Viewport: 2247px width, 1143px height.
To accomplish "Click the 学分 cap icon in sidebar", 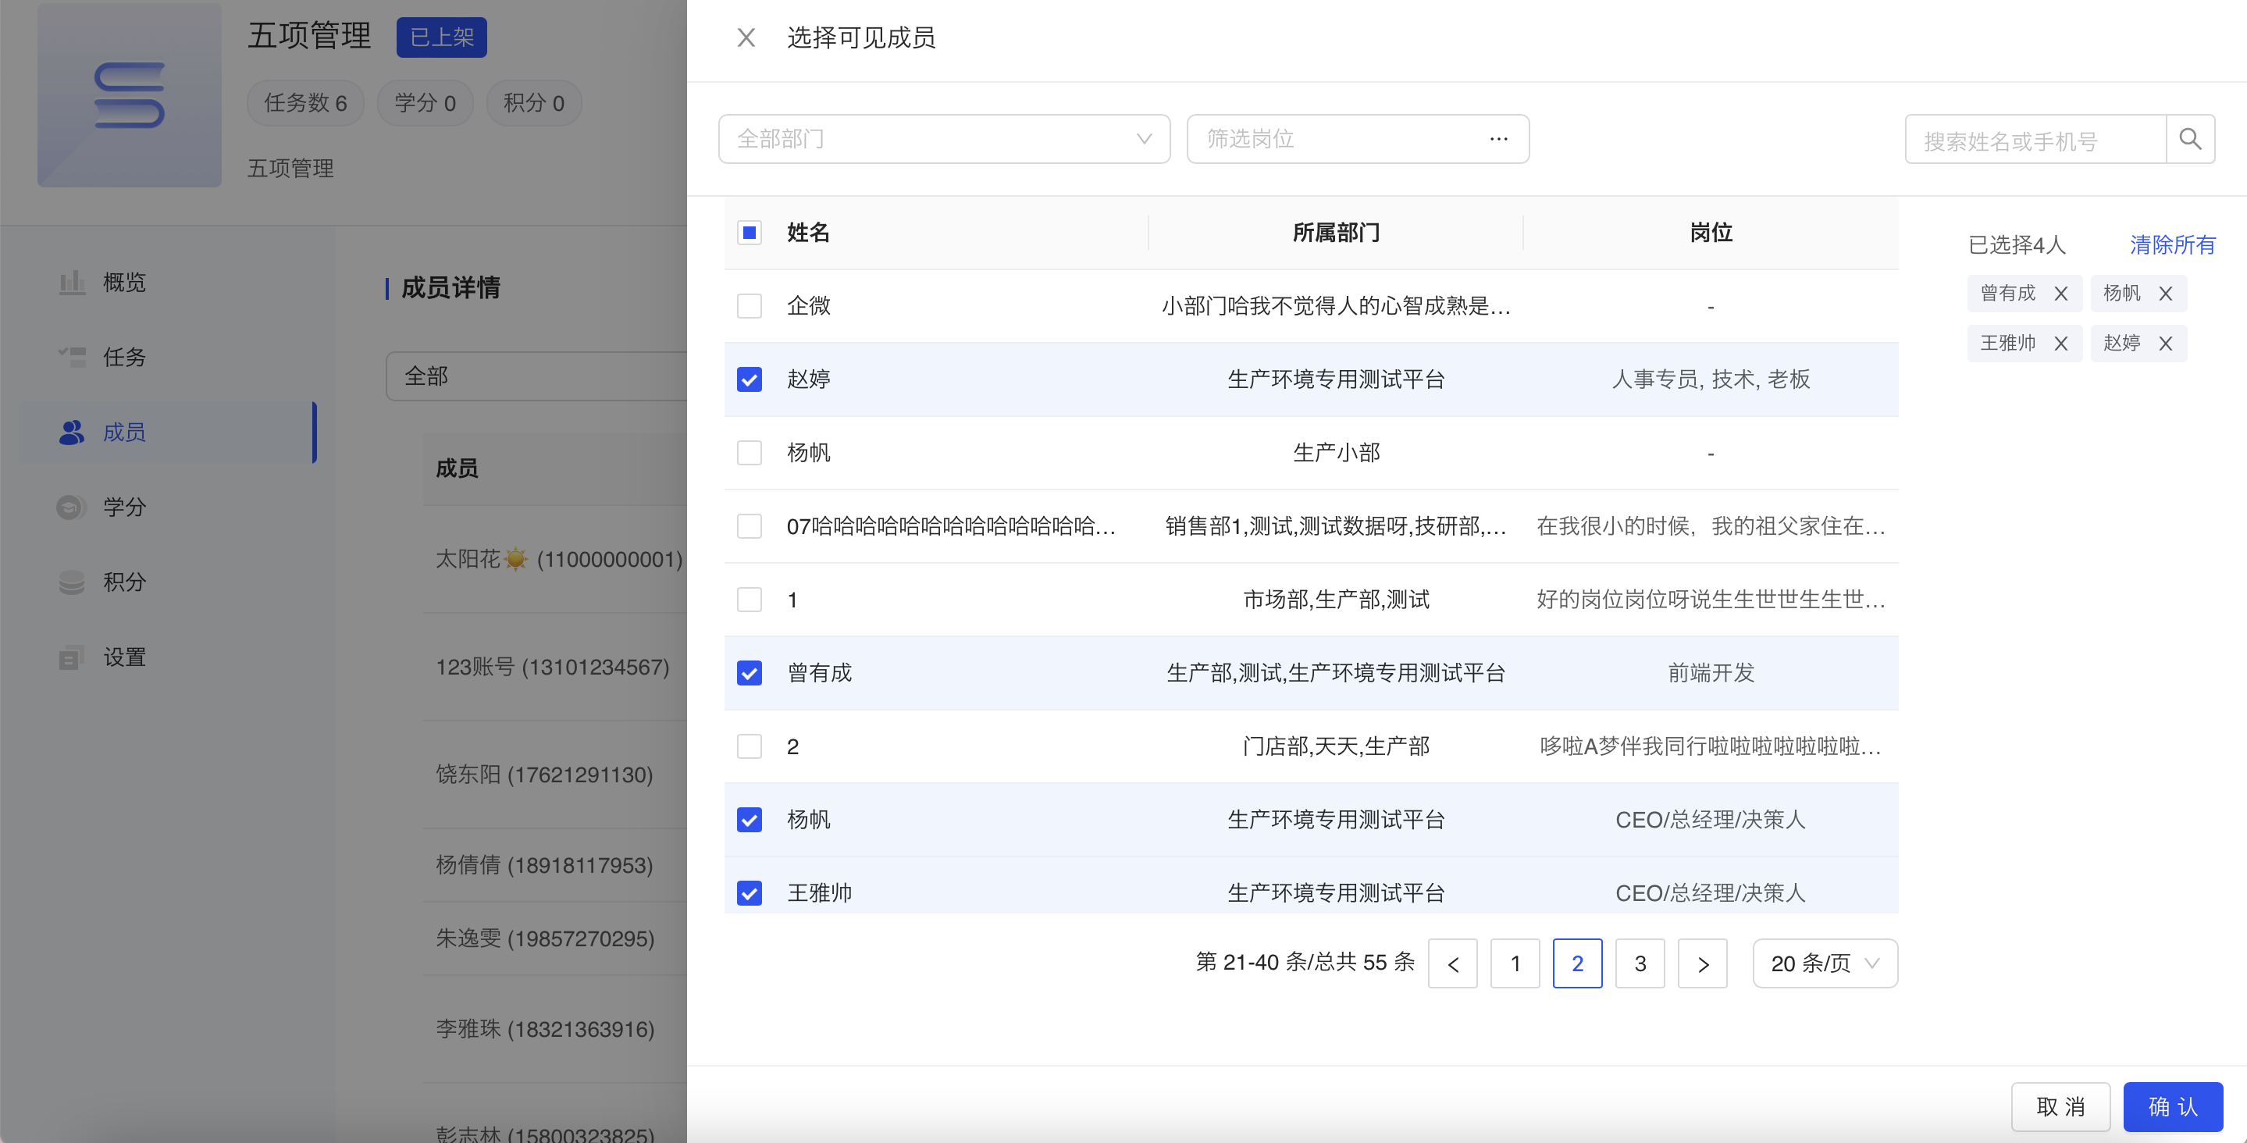I will [72, 507].
